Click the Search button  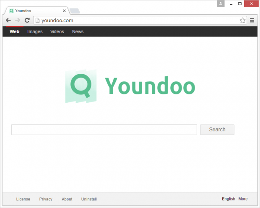pyautogui.click(x=217, y=130)
